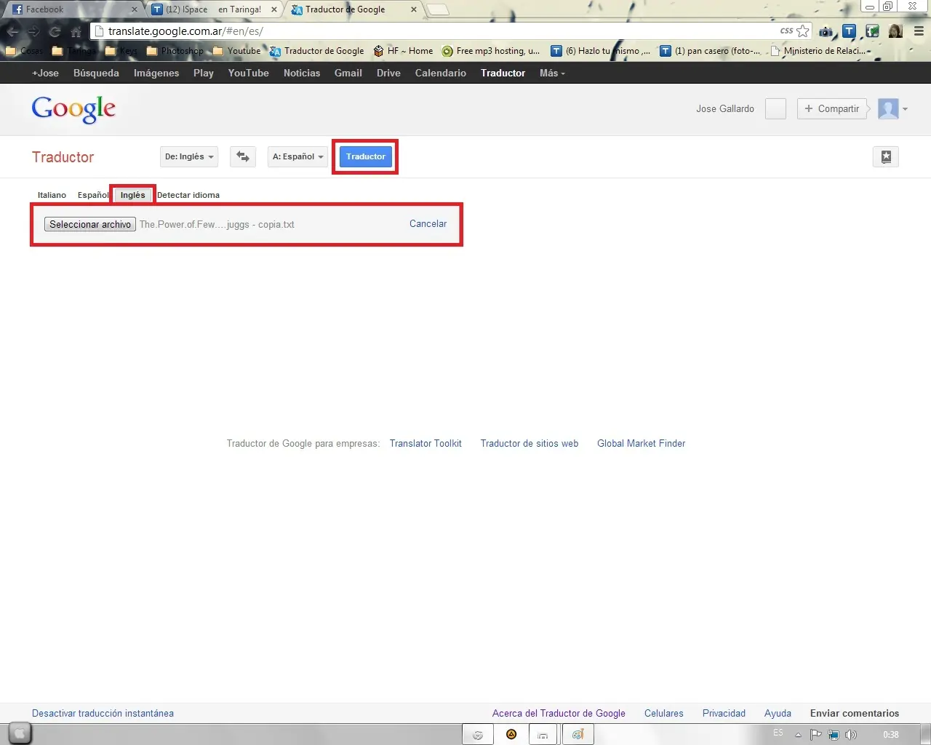Show hidden tray icons arrow
This screenshot has width=931, height=745.
(798, 735)
